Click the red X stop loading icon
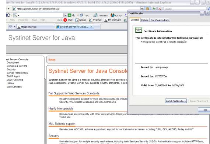The height and width of the screenshot is (144, 210). pyautogui.click(x=160, y=9)
